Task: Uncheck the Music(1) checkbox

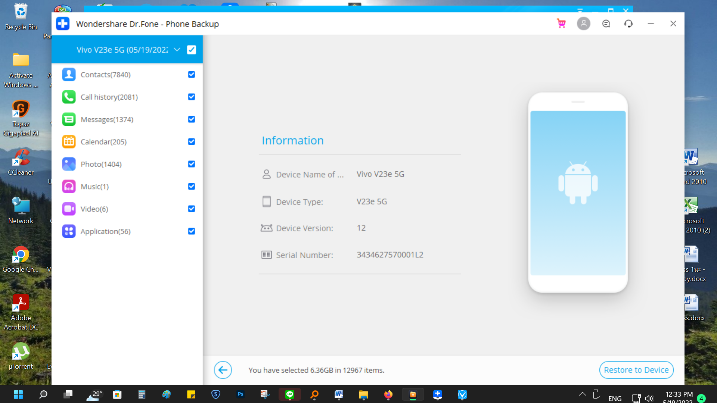Action: [x=192, y=187]
